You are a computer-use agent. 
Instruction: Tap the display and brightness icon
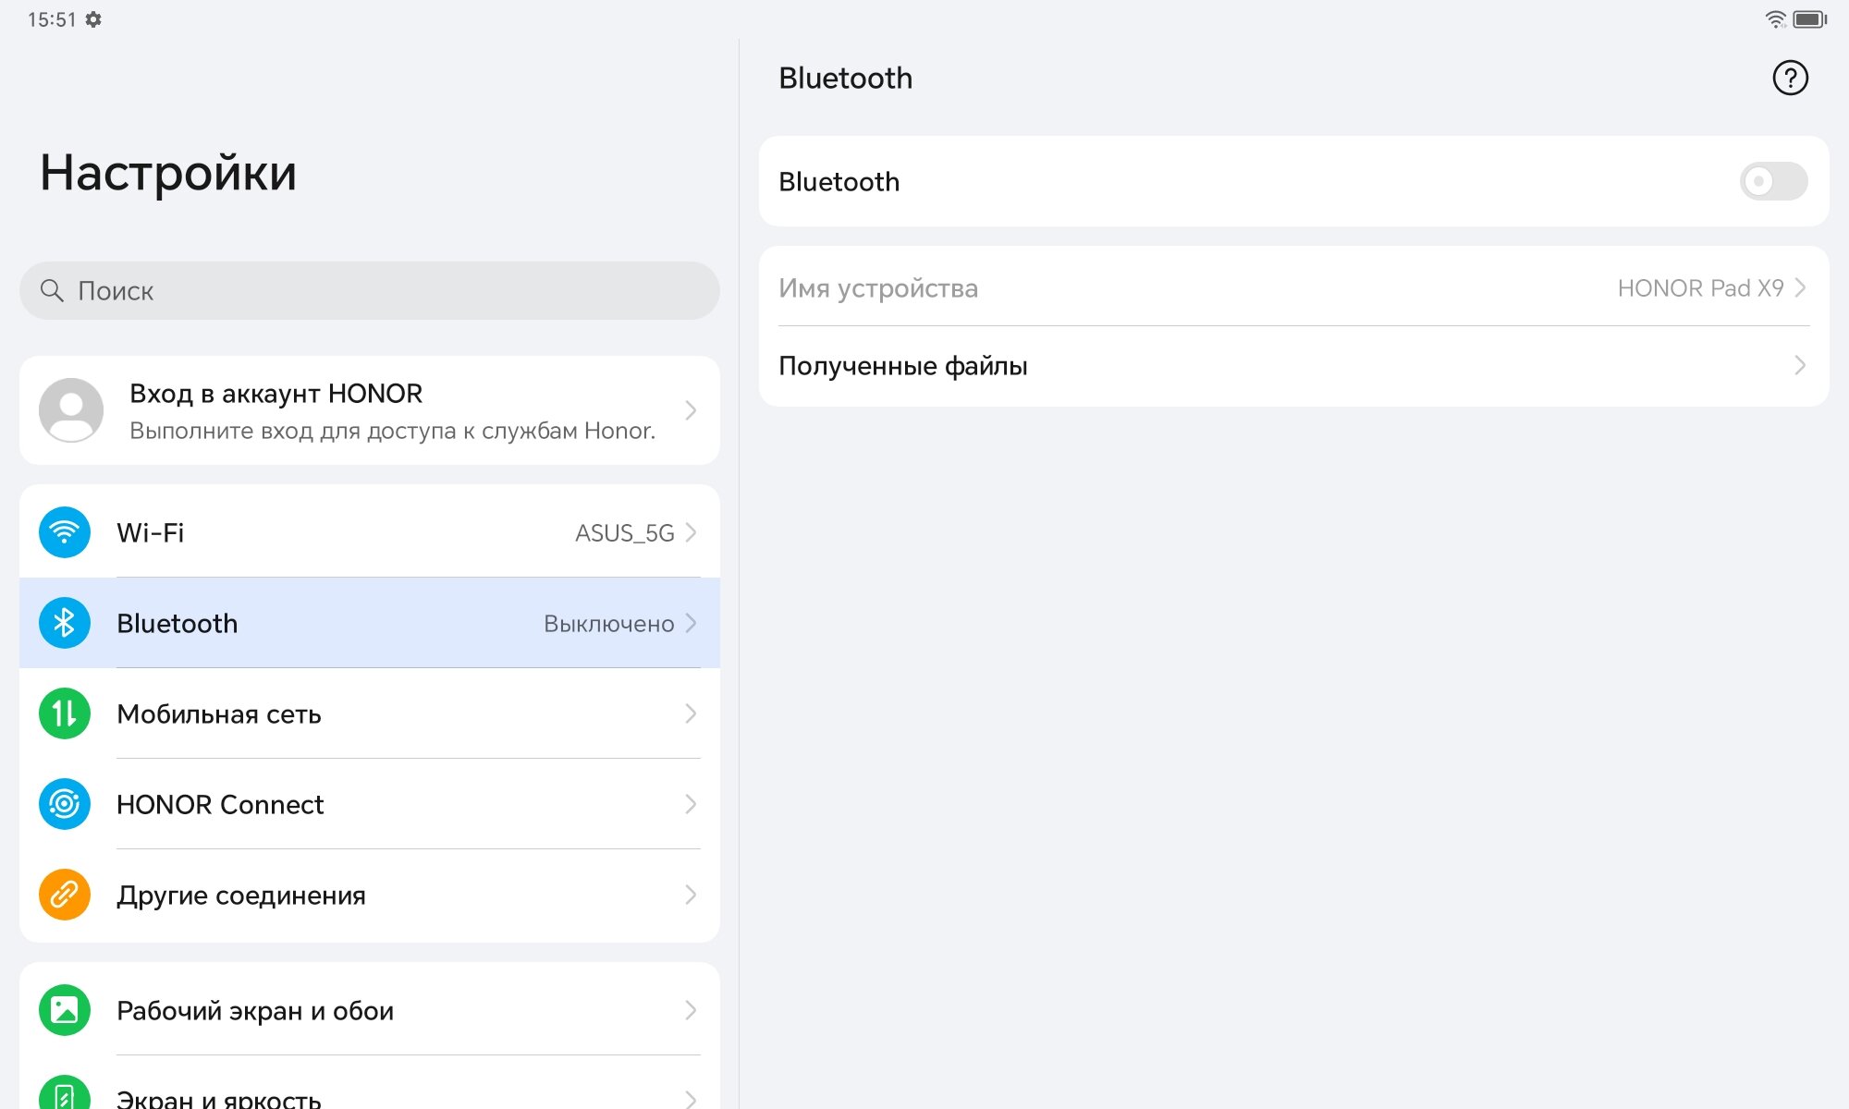pyautogui.click(x=64, y=1092)
